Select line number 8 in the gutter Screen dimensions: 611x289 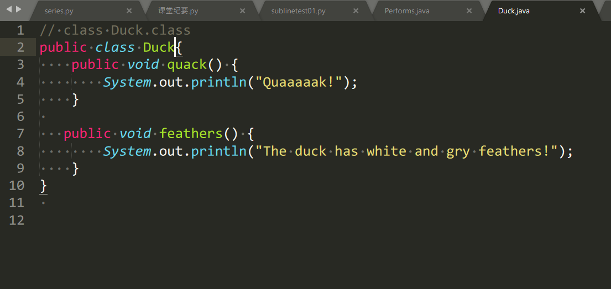click(20, 151)
